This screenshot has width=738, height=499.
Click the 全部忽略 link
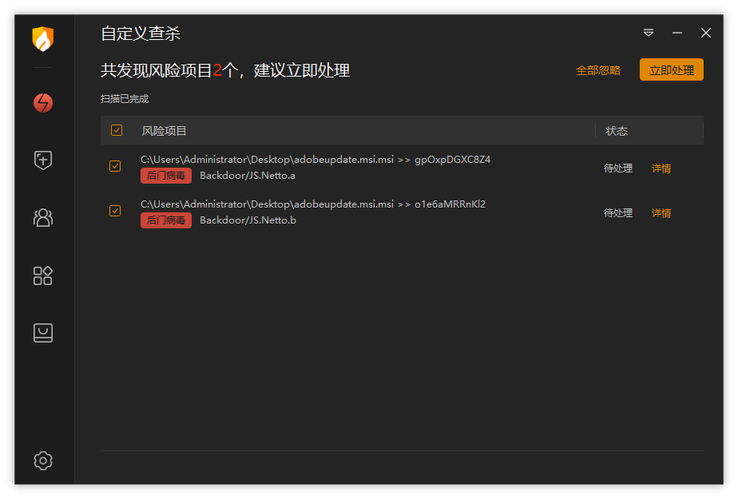coord(598,70)
